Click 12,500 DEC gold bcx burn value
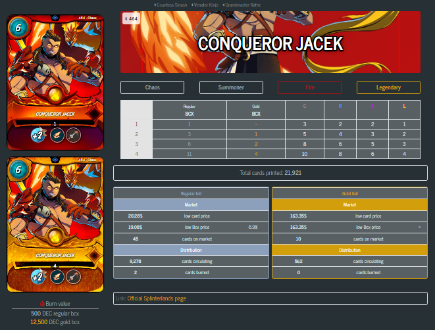Screen dimensions: 435x330 (x=55, y=322)
